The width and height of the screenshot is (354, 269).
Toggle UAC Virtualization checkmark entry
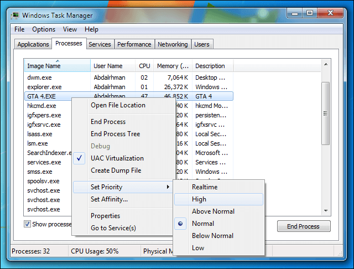(x=123, y=158)
